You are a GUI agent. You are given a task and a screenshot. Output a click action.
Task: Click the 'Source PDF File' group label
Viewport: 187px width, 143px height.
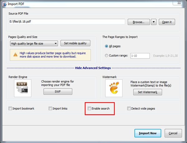click(18, 14)
